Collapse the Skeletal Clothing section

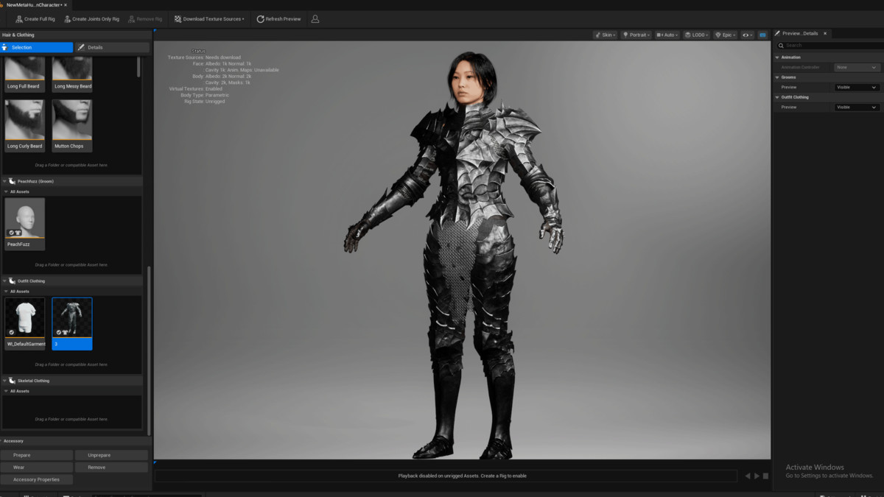[x=6, y=381]
